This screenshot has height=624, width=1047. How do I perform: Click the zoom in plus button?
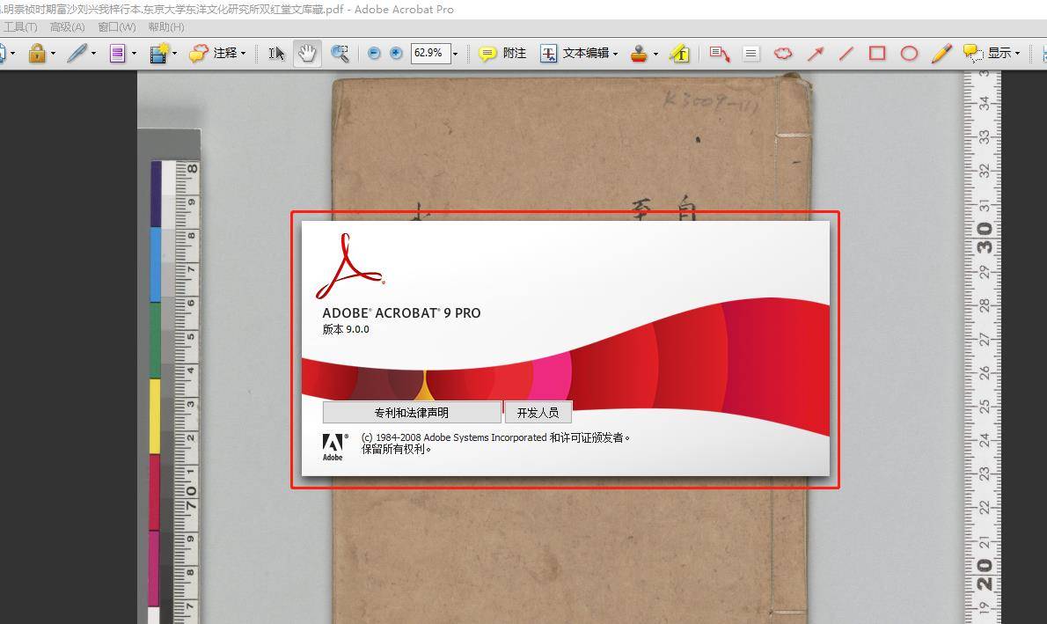(396, 53)
